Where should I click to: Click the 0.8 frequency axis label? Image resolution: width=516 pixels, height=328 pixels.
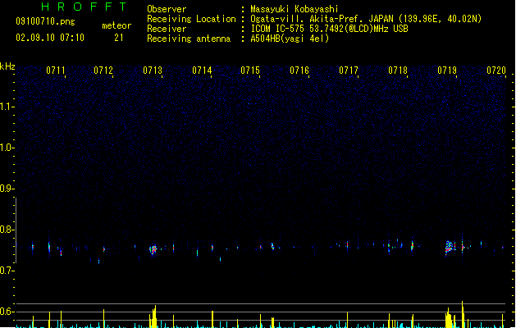coord(7,230)
